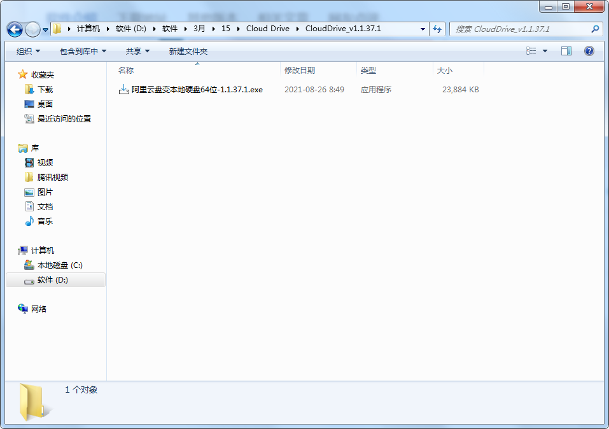
Task: Open the address bar history dropdown
Action: tap(423, 29)
